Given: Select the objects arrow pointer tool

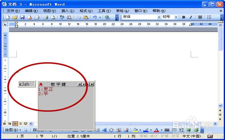Looking at the screenshot, I should pos(26,130).
